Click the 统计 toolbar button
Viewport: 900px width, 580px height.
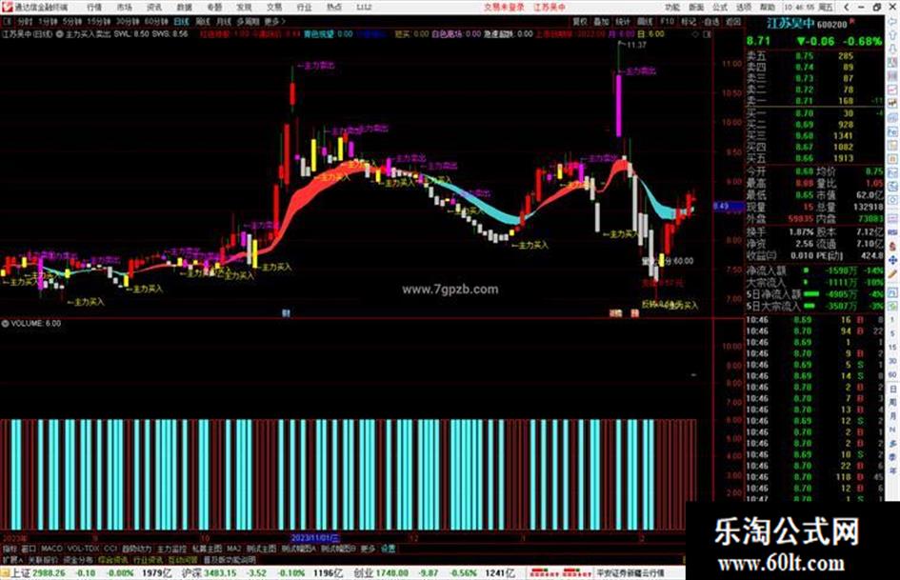pos(623,21)
